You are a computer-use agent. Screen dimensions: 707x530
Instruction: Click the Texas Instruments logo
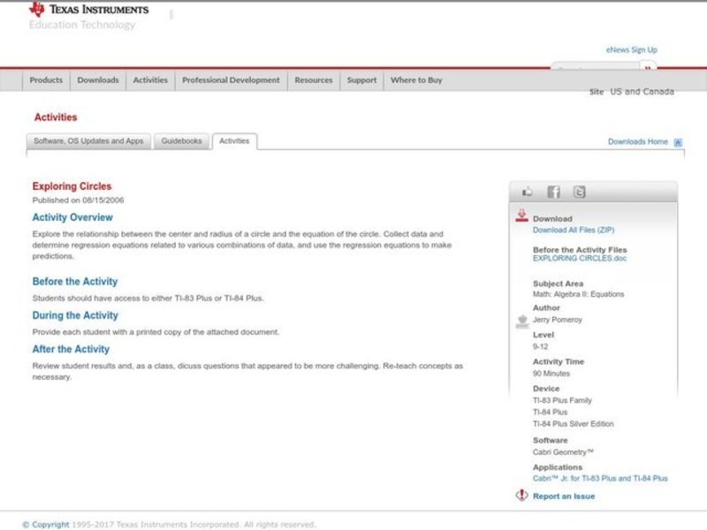[88, 10]
